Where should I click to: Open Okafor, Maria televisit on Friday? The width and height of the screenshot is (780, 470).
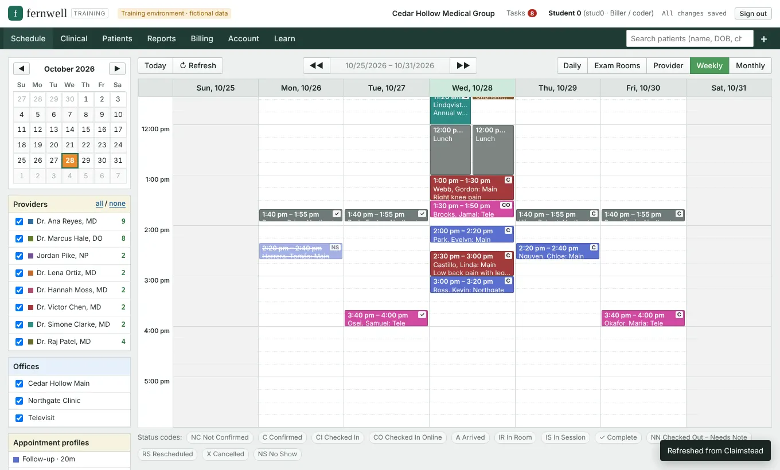643,318
